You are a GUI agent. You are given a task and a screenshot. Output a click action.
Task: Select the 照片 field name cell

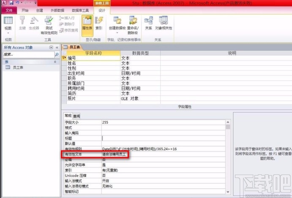click(93, 98)
